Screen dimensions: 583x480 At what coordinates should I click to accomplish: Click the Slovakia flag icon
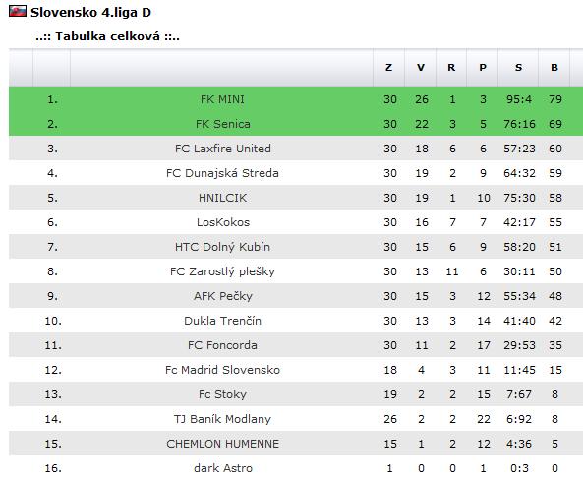tap(18, 11)
